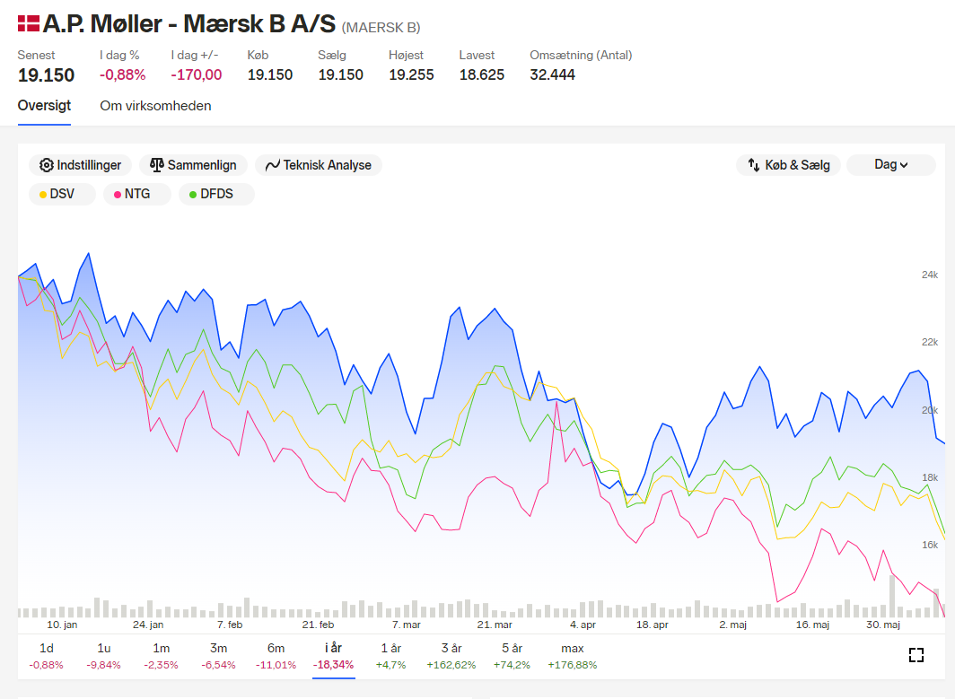Click the Danish flag icon
955x699 pixels.
click(x=29, y=23)
